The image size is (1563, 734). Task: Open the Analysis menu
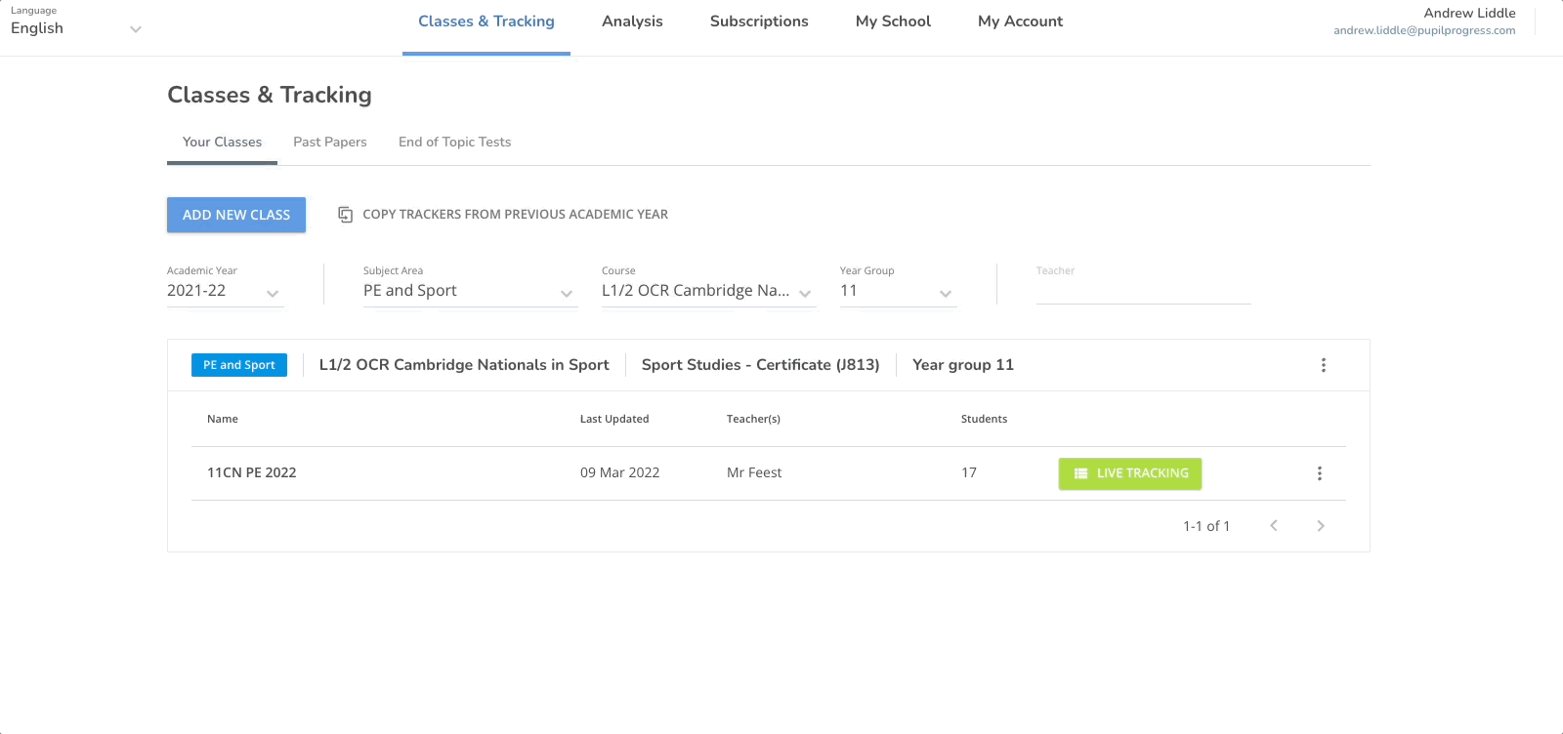tap(632, 21)
